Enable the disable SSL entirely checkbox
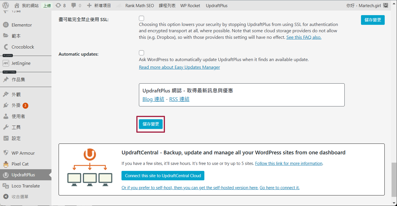 point(141,18)
